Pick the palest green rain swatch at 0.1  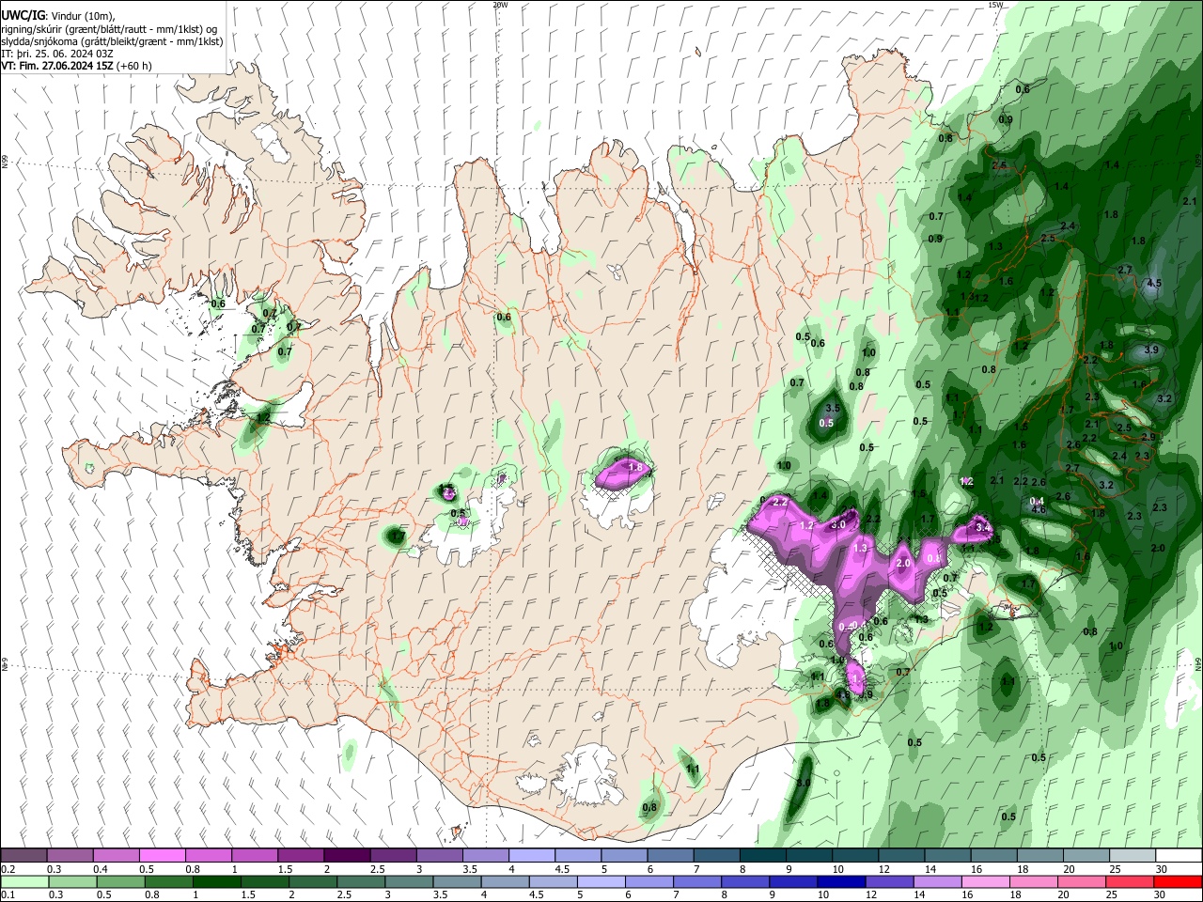coord(23,881)
